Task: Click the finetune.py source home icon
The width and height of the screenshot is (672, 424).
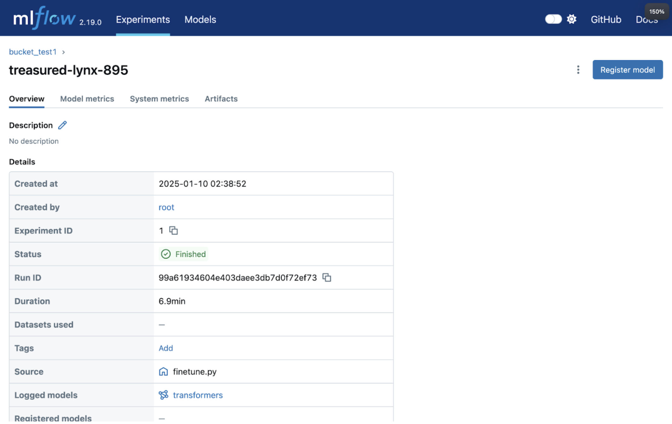Action: pos(163,371)
